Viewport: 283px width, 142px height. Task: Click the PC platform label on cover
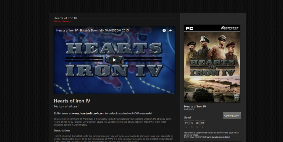(189, 28)
